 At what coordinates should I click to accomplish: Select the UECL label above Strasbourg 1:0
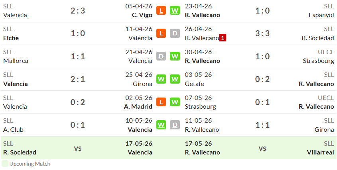click(326, 52)
